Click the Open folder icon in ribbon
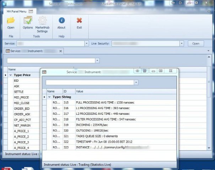Screen dimensions: 215x170 pos(11,21)
